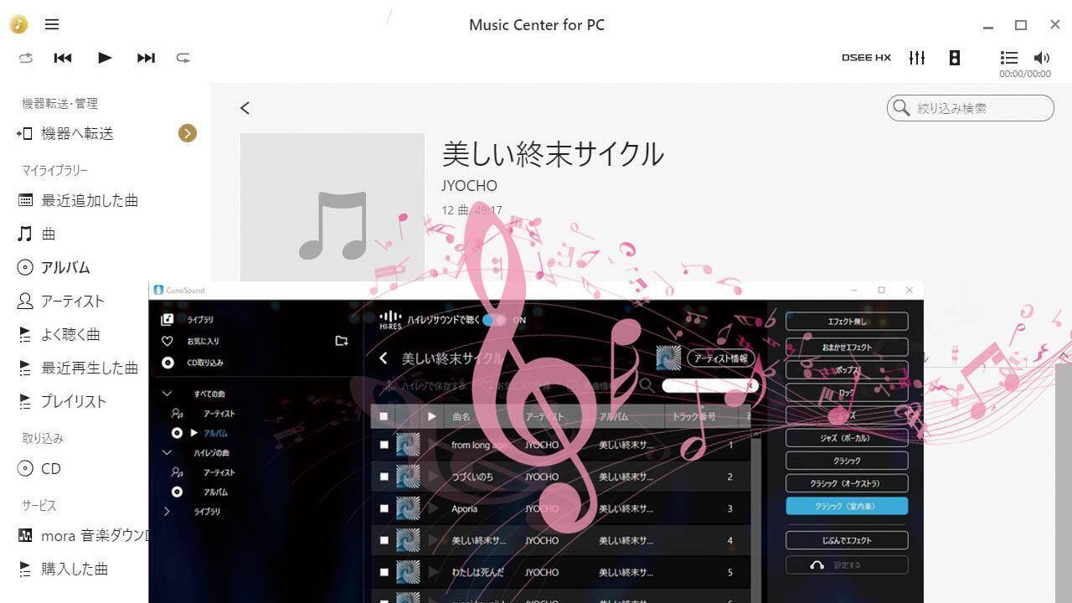Sort tracks by the 曲名 column
This screenshot has width=1072, height=603.
pos(461,416)
